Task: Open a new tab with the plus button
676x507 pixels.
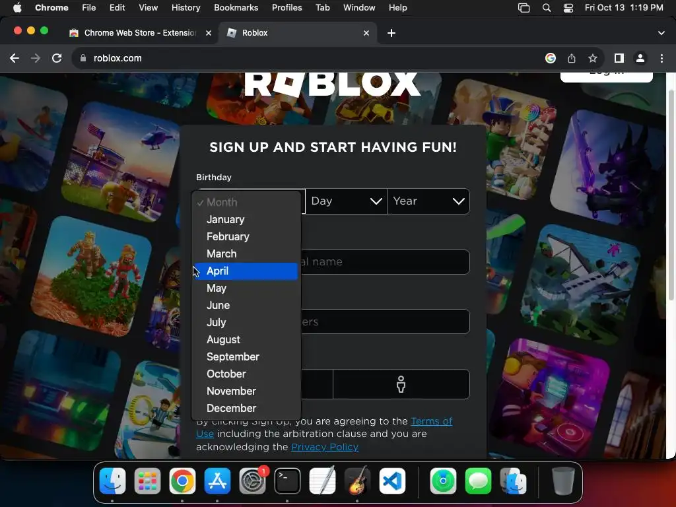Action: [391, 33]
